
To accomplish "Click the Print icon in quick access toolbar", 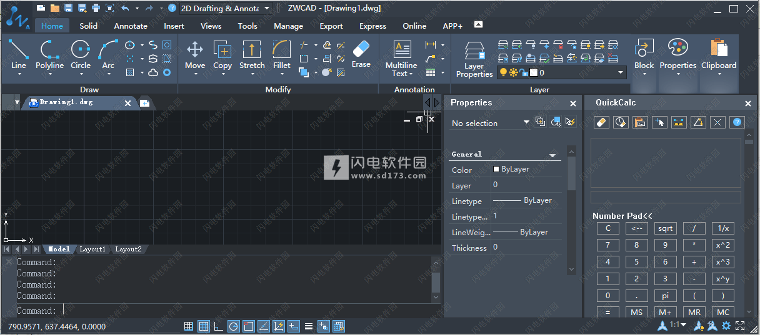I will tap(96, 8).
